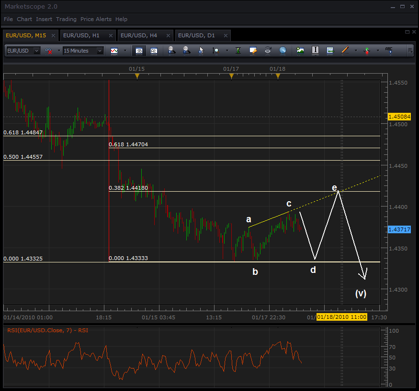
Task: Open the Trading menu
Action: tap(66, 19)
